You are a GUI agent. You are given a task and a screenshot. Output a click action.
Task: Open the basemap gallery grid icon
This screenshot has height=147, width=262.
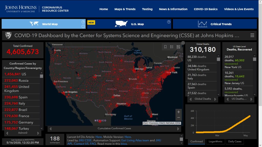(178, 47)
